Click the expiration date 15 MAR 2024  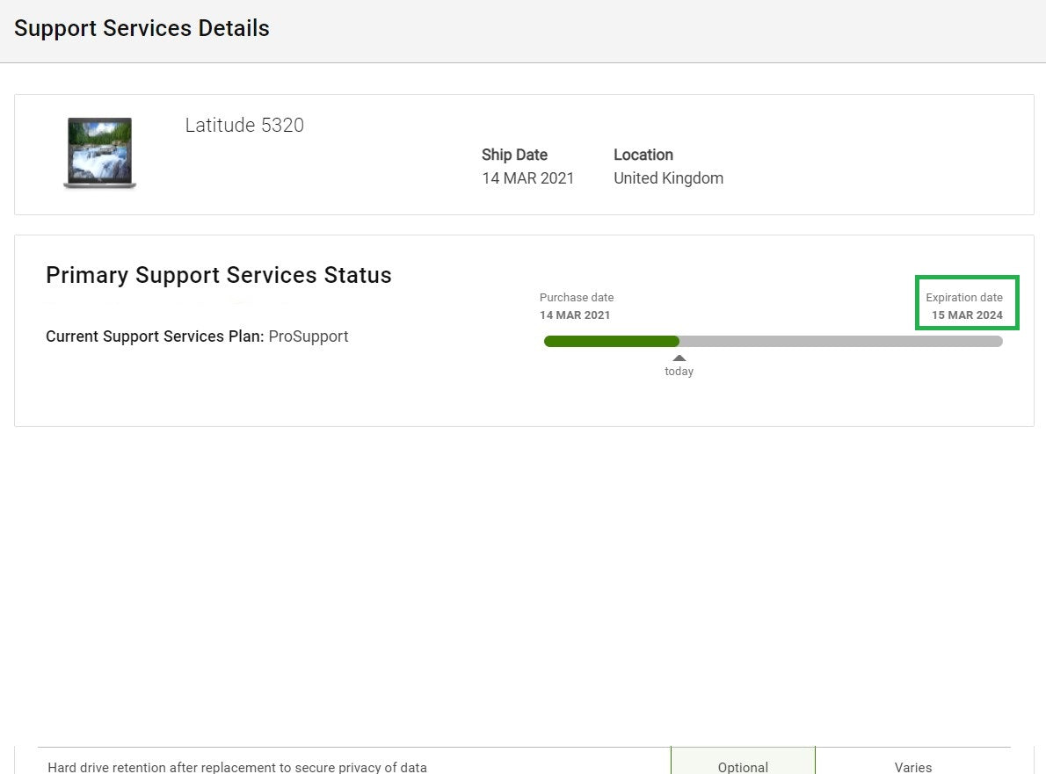(x=967, y=315)
